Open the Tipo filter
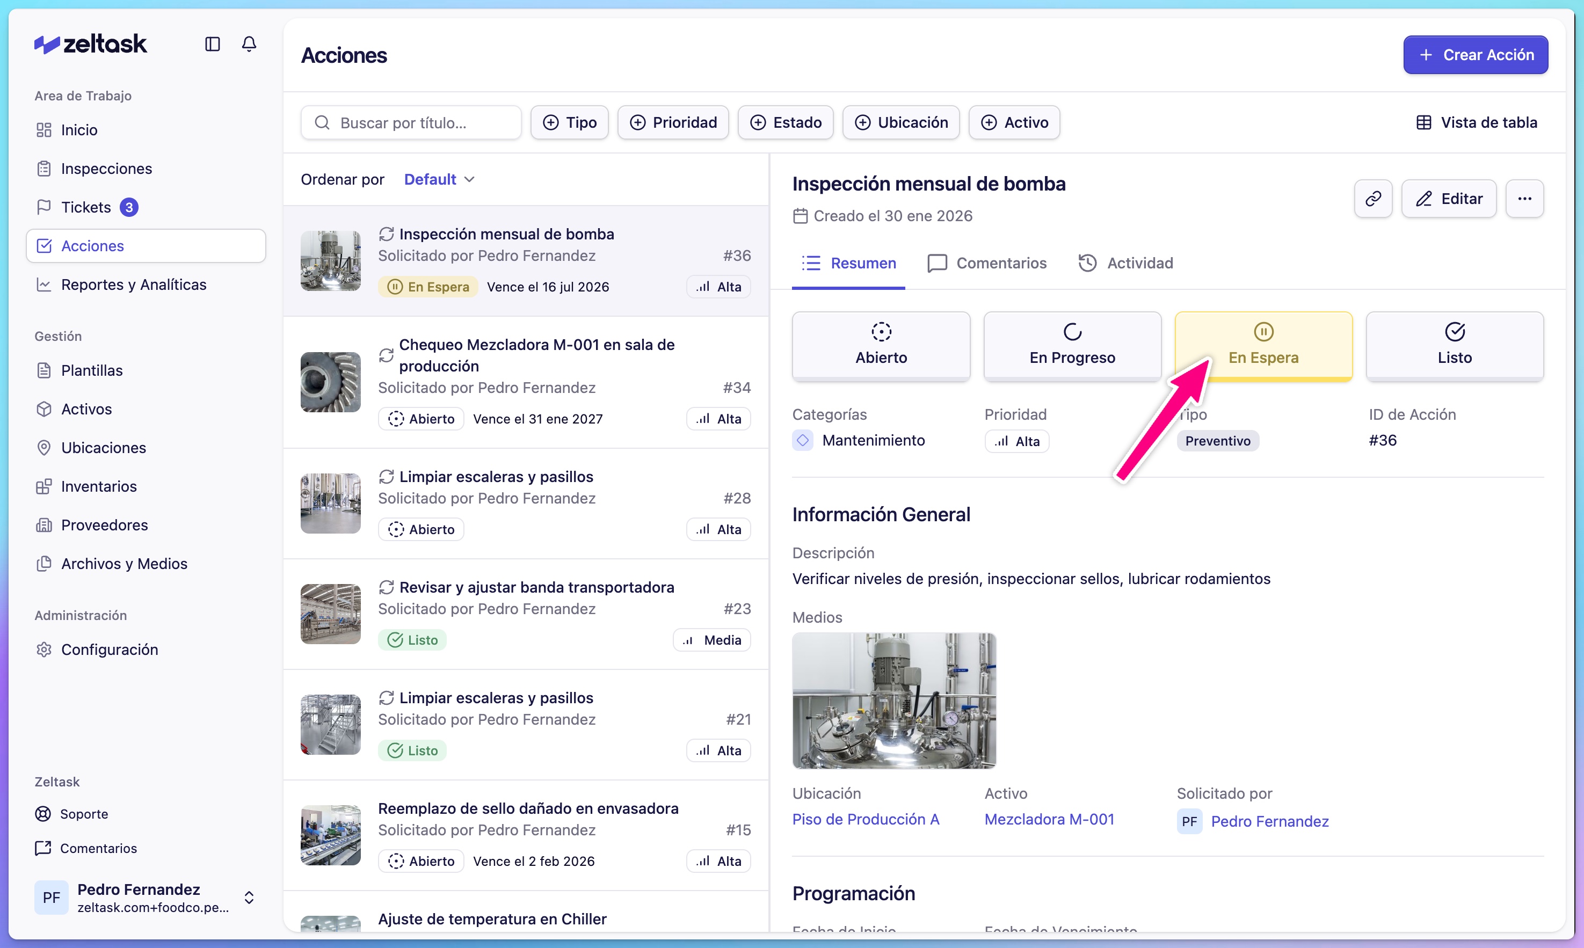This screenshot has height=948, width=1584. click(x=569, y=122)
